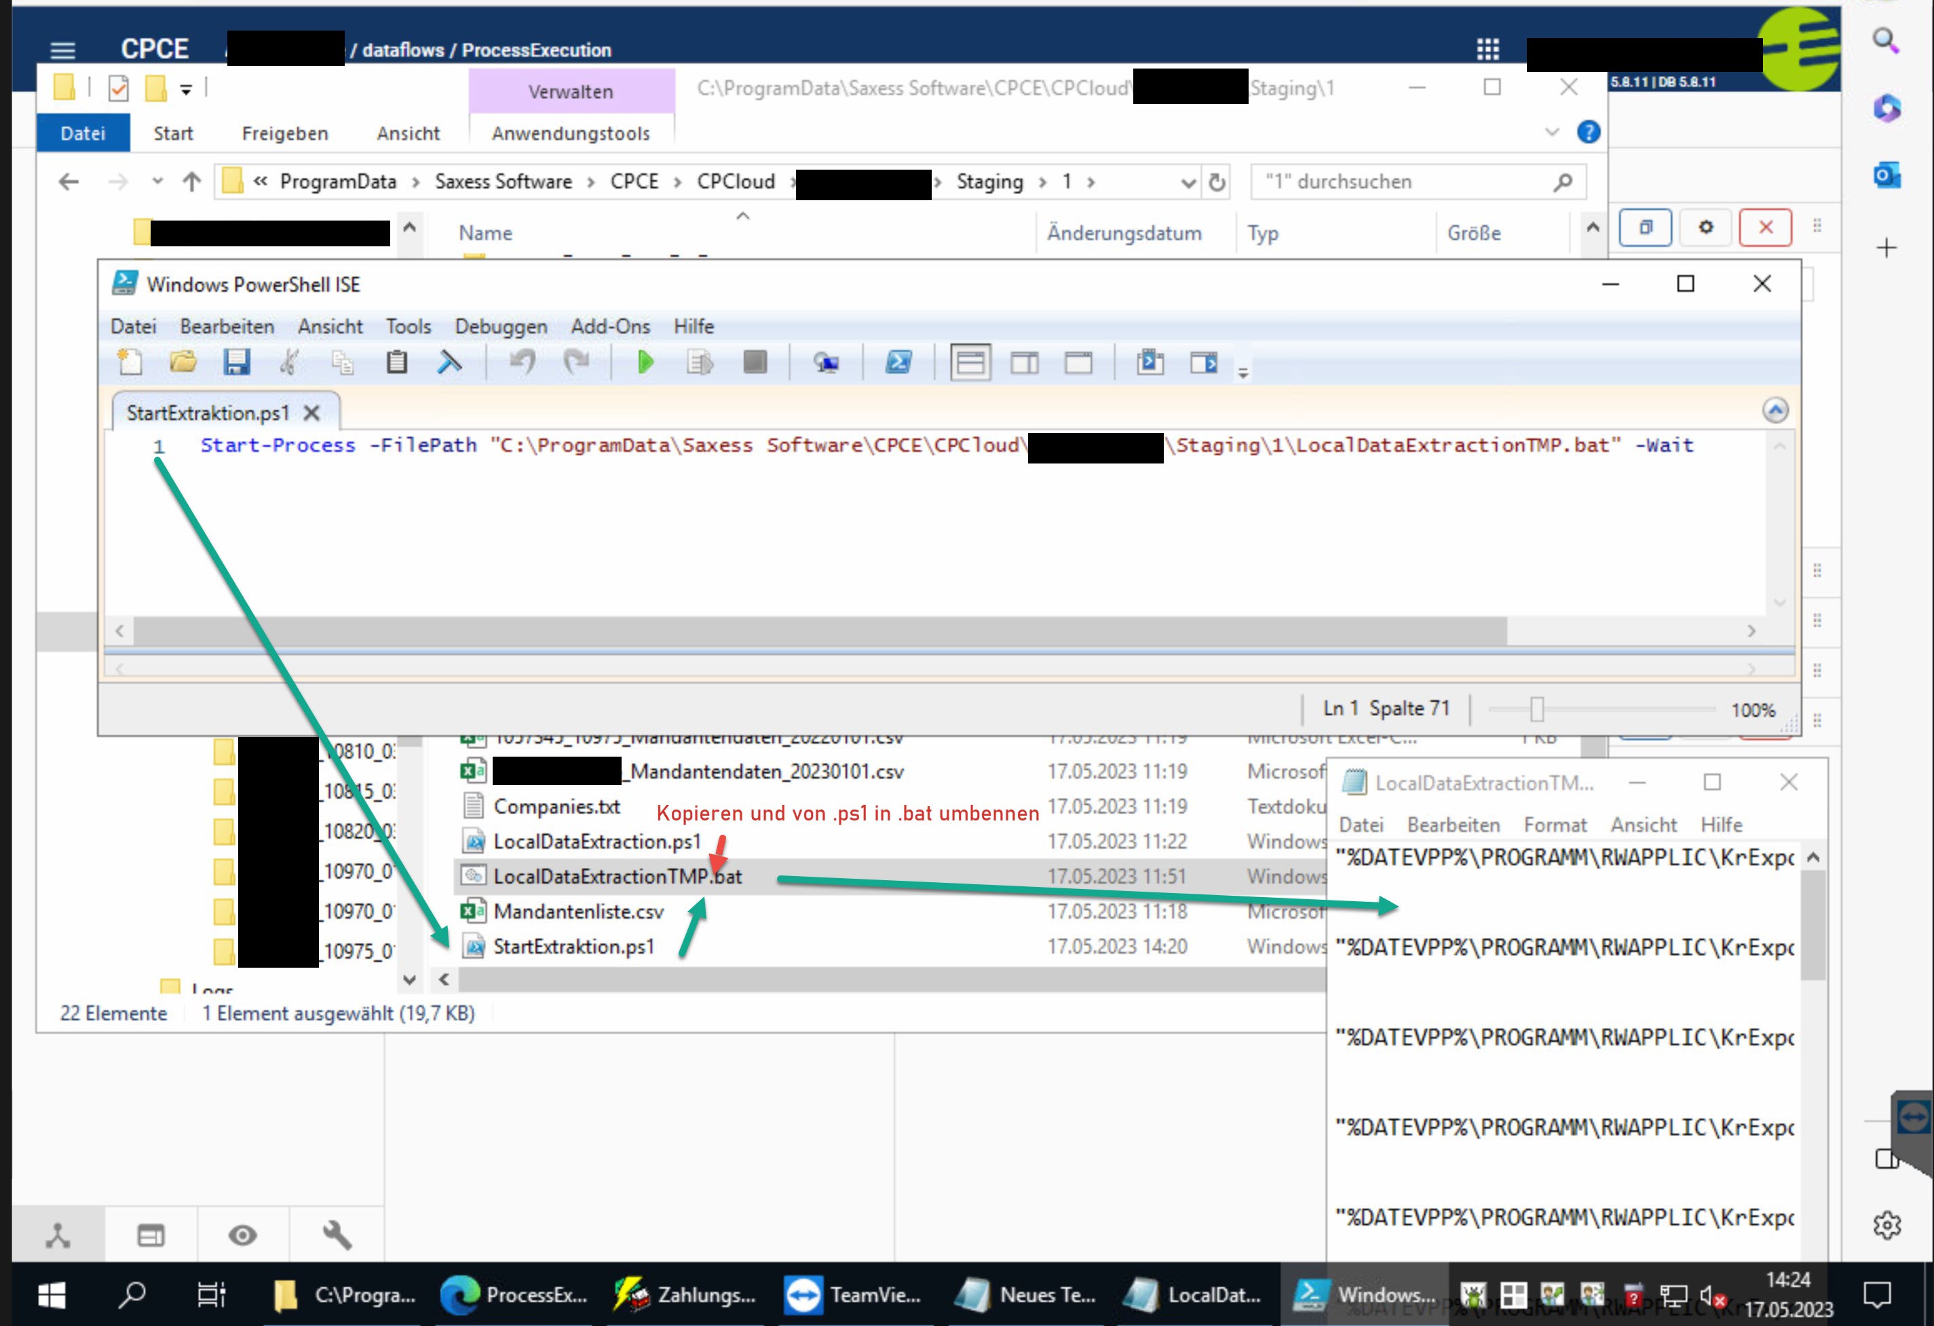Expand the Explorer ribbon chevron
The image size is (1934, 1326).
[1551, 132]
